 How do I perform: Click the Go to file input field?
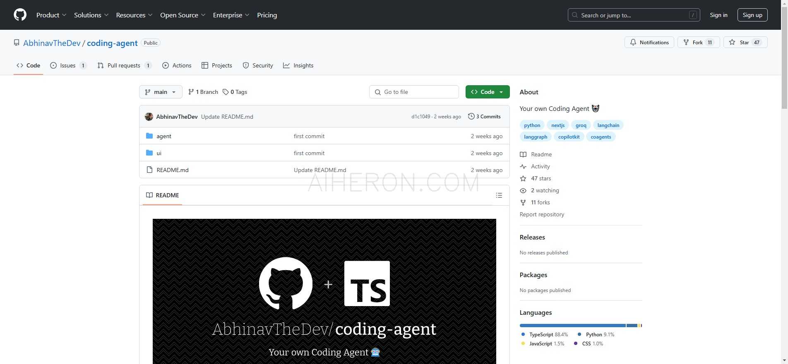(414, 92)
